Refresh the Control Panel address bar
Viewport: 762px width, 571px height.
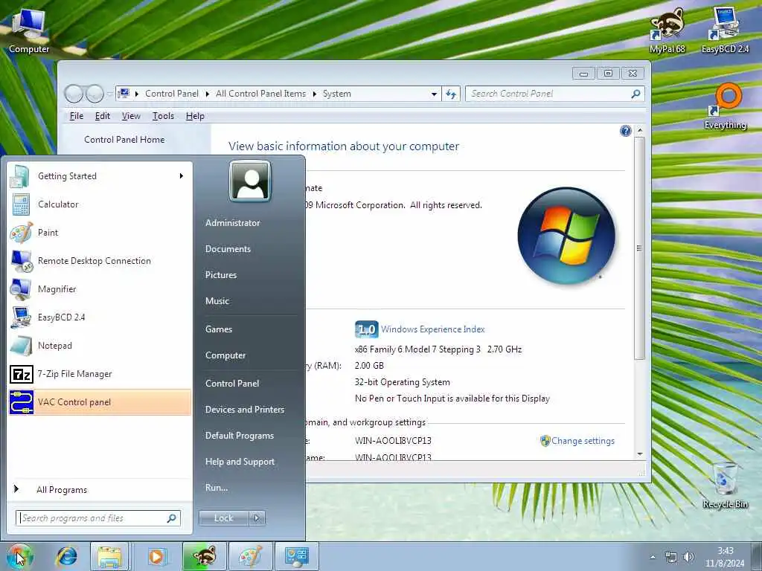(451, 94)
